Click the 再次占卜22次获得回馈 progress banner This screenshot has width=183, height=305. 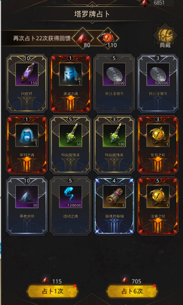tap(42, 38)
